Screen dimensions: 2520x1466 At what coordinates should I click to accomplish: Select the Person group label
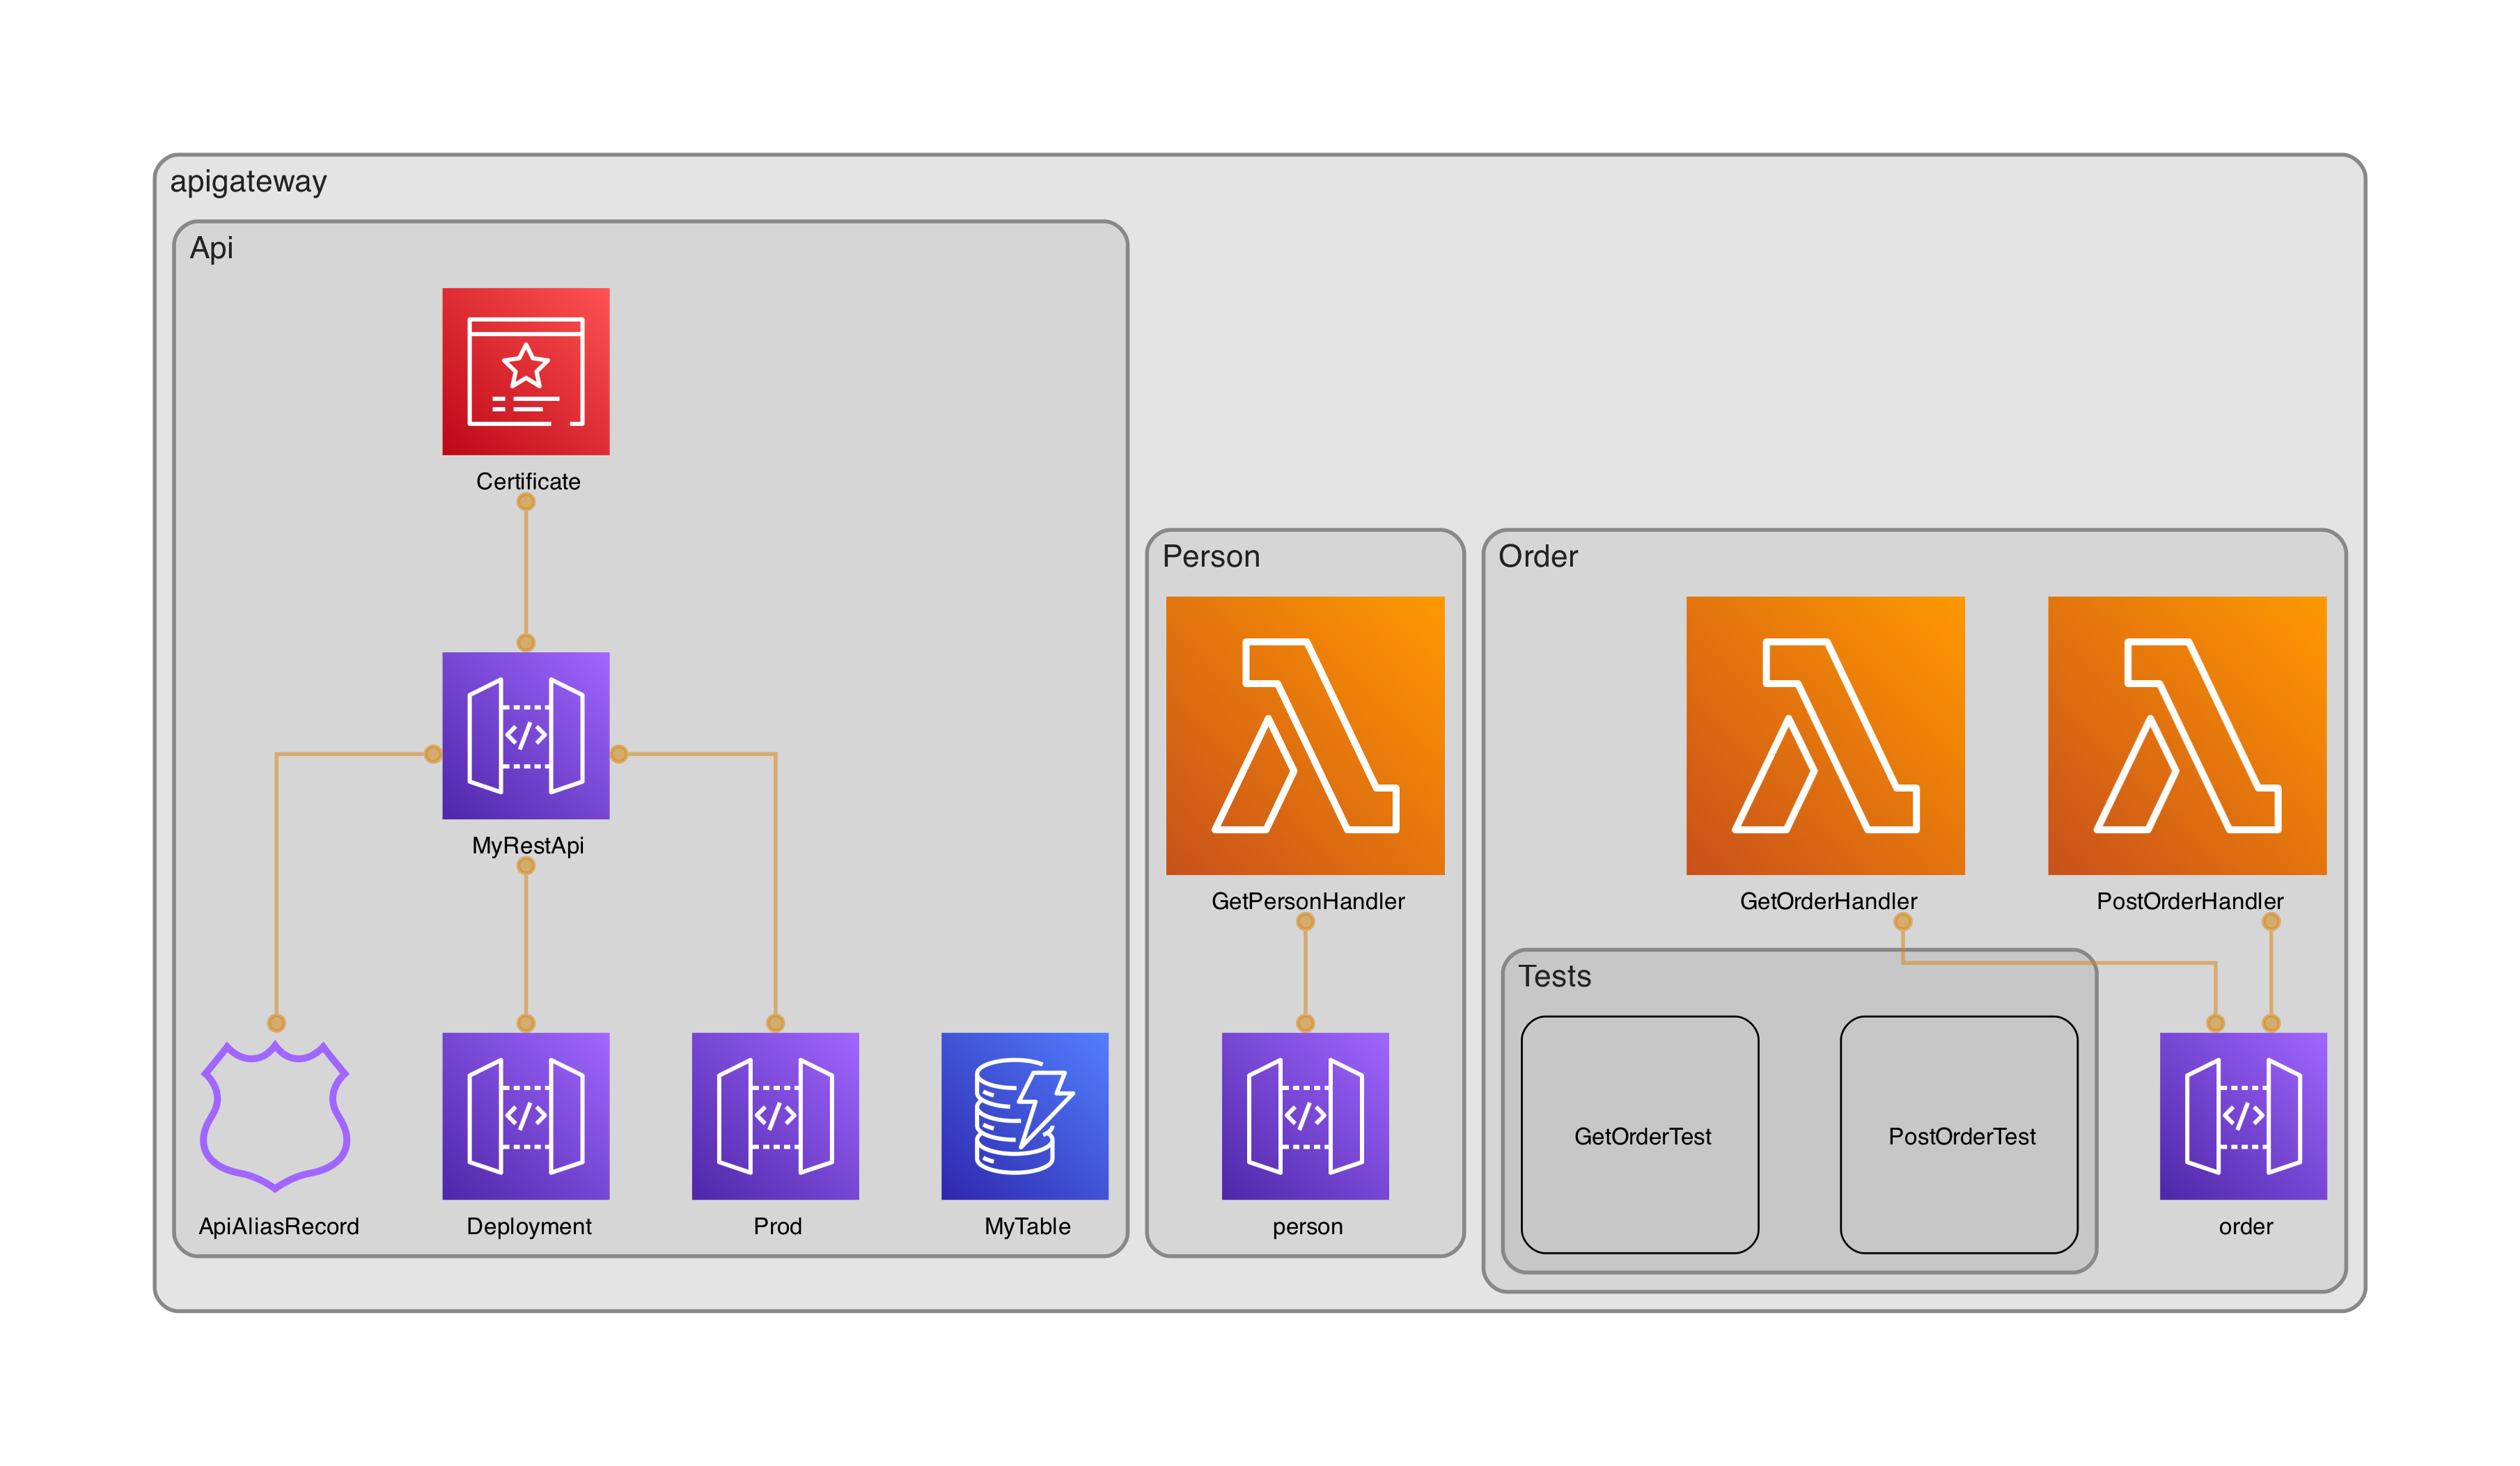(1210, 556)
